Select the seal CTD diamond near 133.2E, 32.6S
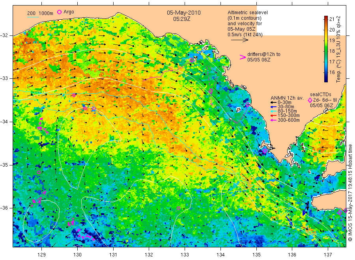Image resolution: width=355 pixels, height=260 pixels. 192,60
